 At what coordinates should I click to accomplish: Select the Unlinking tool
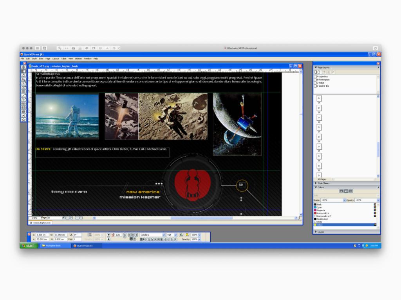click(23, 108)
